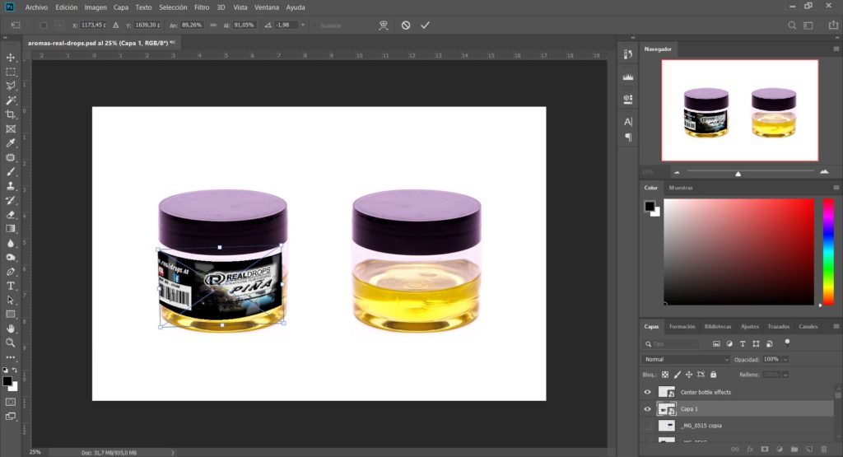The height and width of the screenshot is (457, 843).
Task: Open the Ventana menu
Action: point(267,7)
